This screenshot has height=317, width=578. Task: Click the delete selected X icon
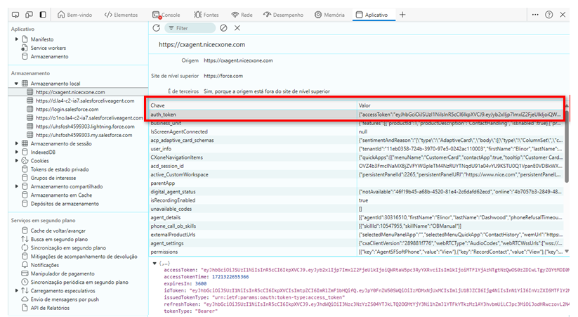(237, 28)
